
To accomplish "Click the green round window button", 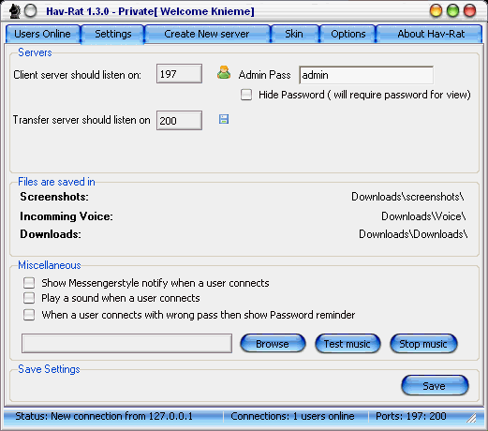I will [x=452, y=10].
